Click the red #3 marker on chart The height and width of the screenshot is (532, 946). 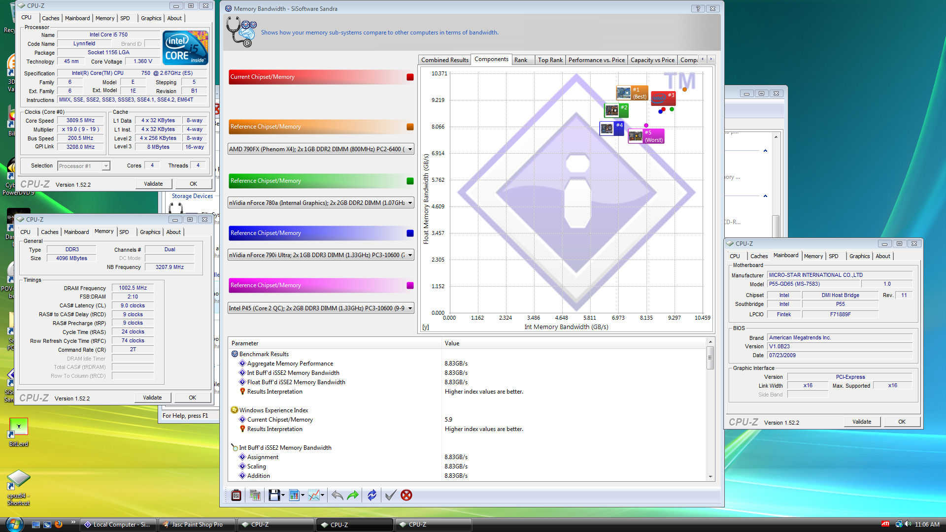[663, 98]
